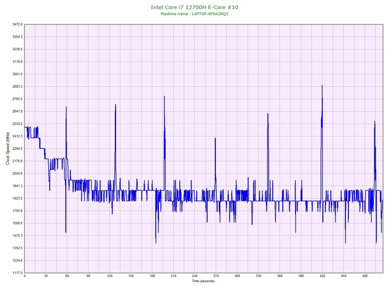Select the 3354.3 y-axis value

pos(17,37)
